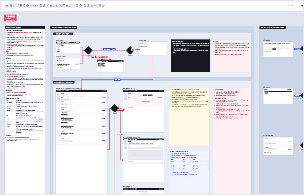The image size is (304, 195).
Task: Select the black section A title label
Action: tap(63, 34)
